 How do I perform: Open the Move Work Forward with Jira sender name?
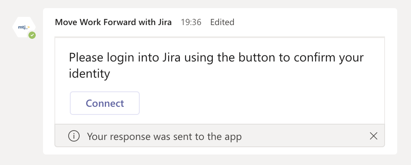pyautogui.click(x=113, y=22)
